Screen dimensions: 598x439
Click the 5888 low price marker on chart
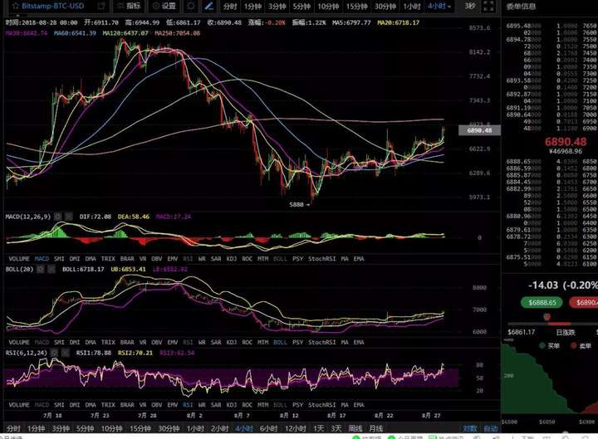pos(299,205)
